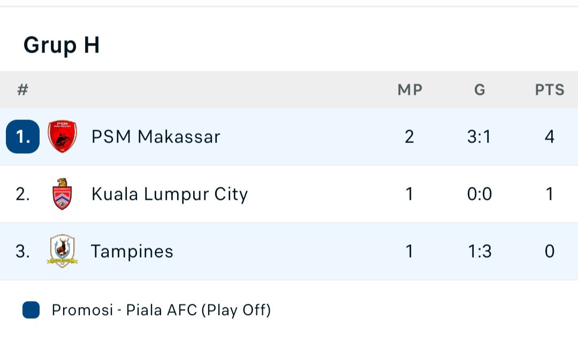Open the Tampines deer crest logo
The width and height of the screenshot is (578, 340).
point(62,251)
